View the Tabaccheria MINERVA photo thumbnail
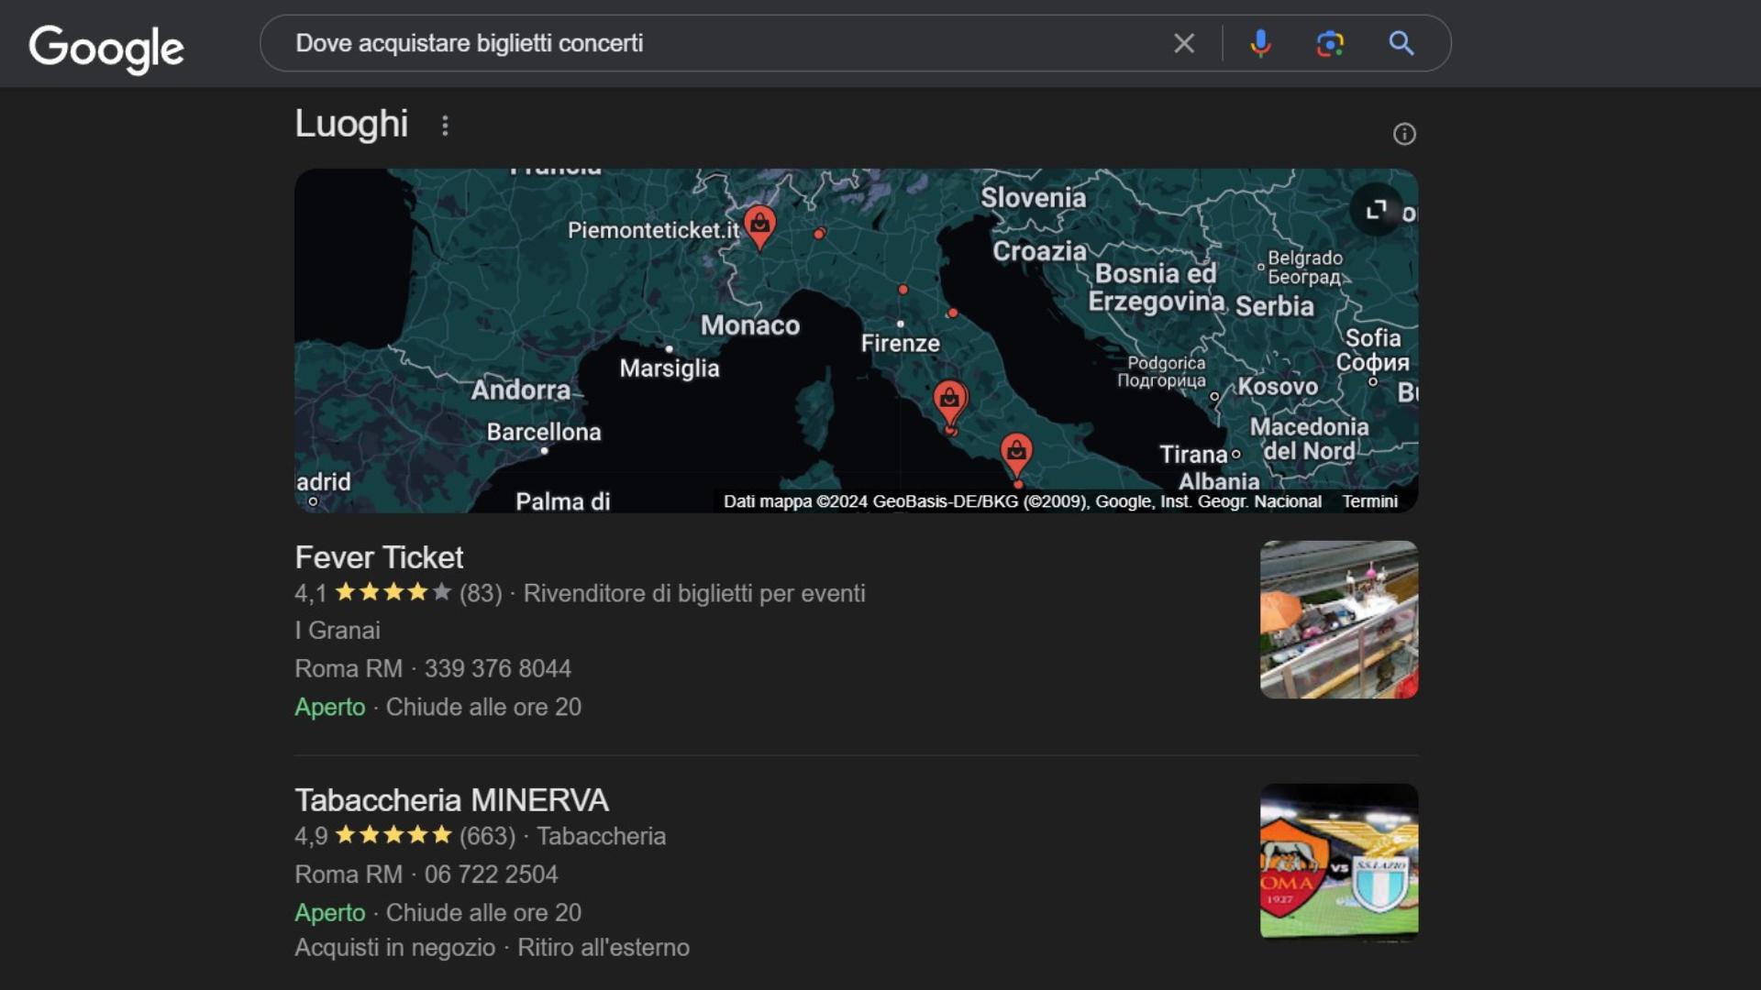Image resolution: width=1761 pixels, height=990 pixels. point(1338,862)
